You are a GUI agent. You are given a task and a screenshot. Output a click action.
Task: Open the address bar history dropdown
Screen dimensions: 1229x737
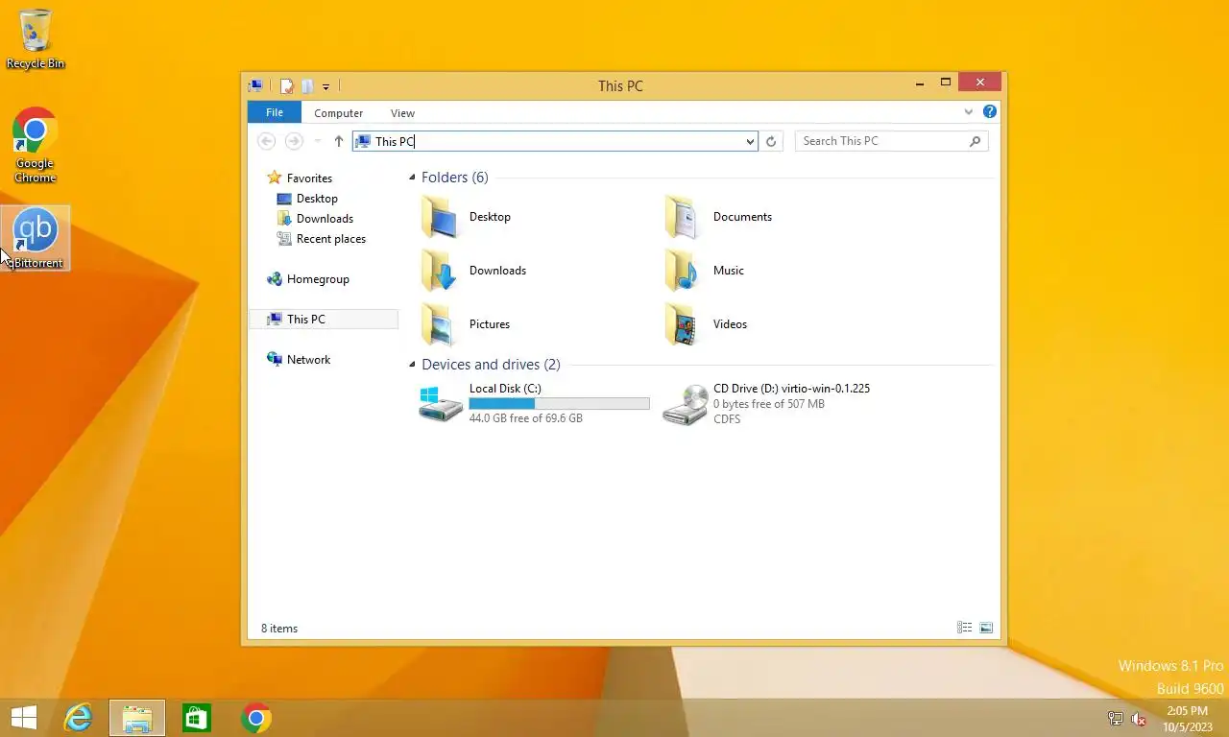click(x=751, y=142)
